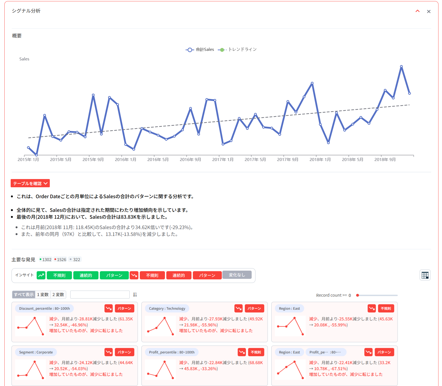Open the Discount_percentile card mini chart
This screenshot has width=442, height=386.
coord(30,326)
